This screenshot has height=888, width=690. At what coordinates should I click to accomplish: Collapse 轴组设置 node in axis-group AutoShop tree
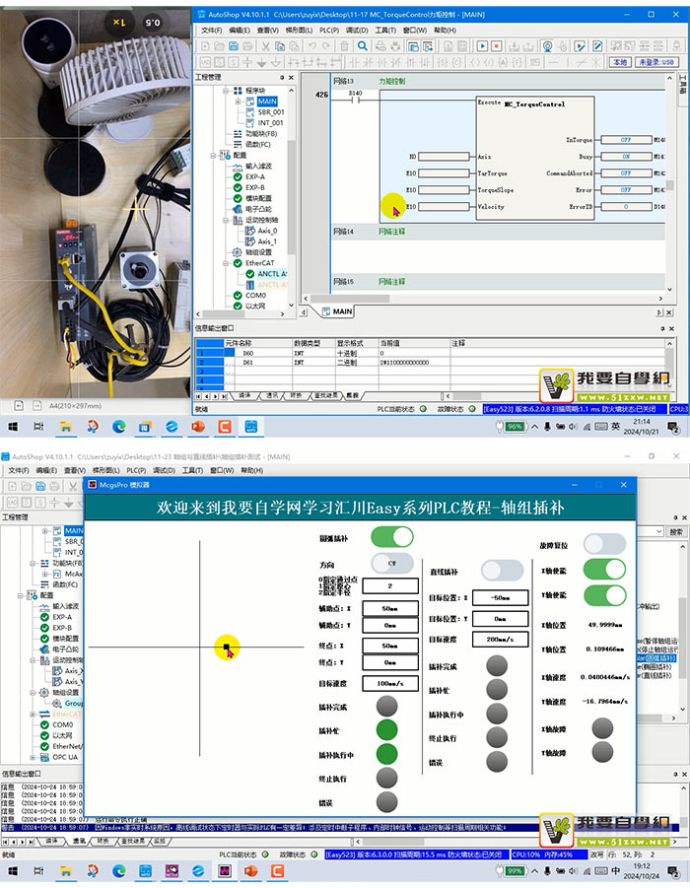coord(33,693)
